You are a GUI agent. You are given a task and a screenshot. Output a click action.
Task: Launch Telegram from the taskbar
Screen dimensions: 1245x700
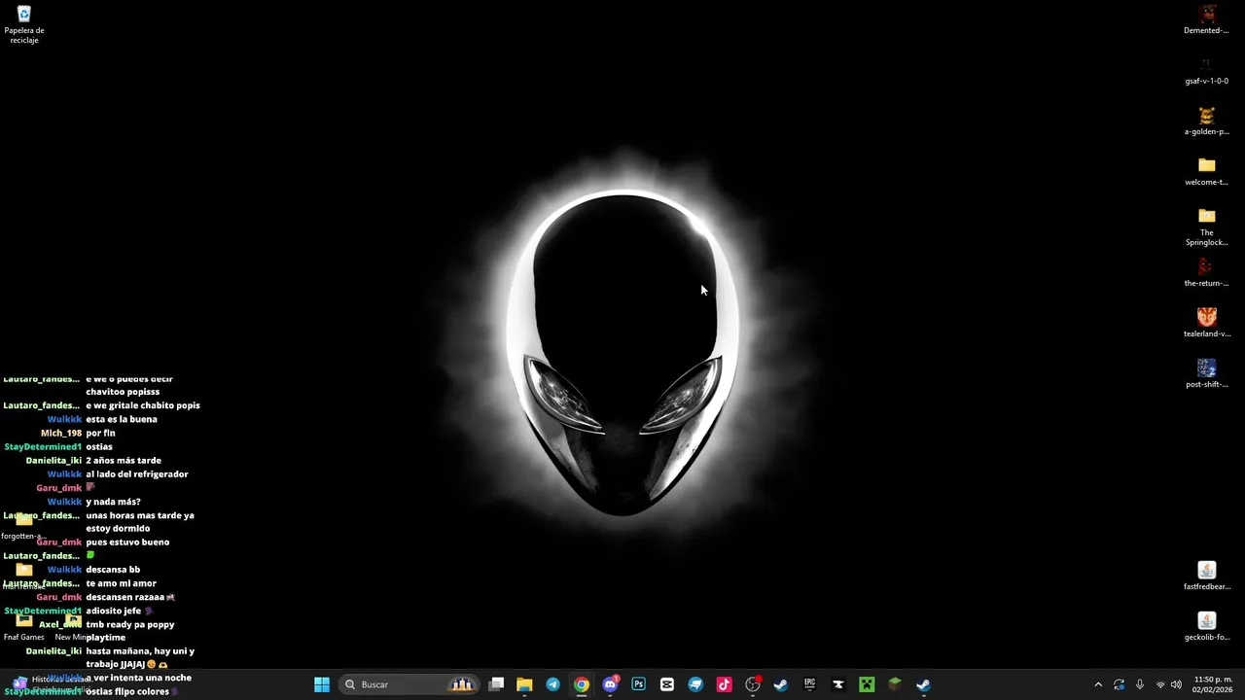(x=552, y=684)
